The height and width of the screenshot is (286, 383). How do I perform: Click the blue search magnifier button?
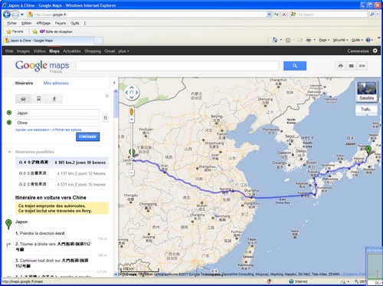pyautogui.click(x=295, y=66)
